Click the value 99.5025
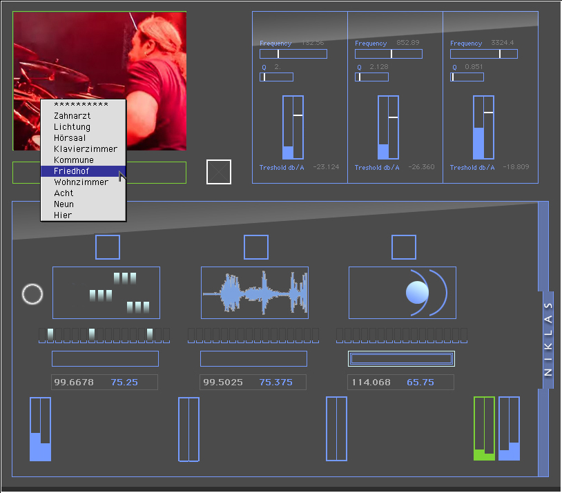The height and width of the screenshot is (493, 562). pos(223,383)
